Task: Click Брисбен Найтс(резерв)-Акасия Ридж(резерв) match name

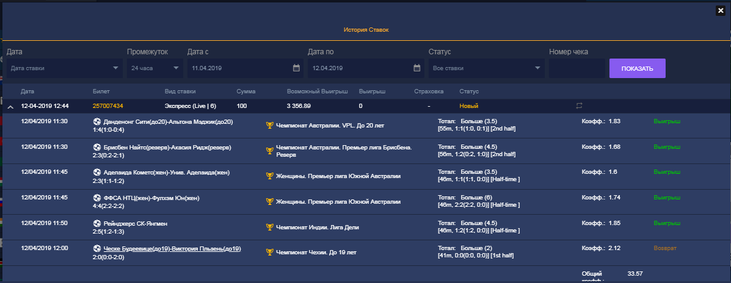Action: (167, 148)
